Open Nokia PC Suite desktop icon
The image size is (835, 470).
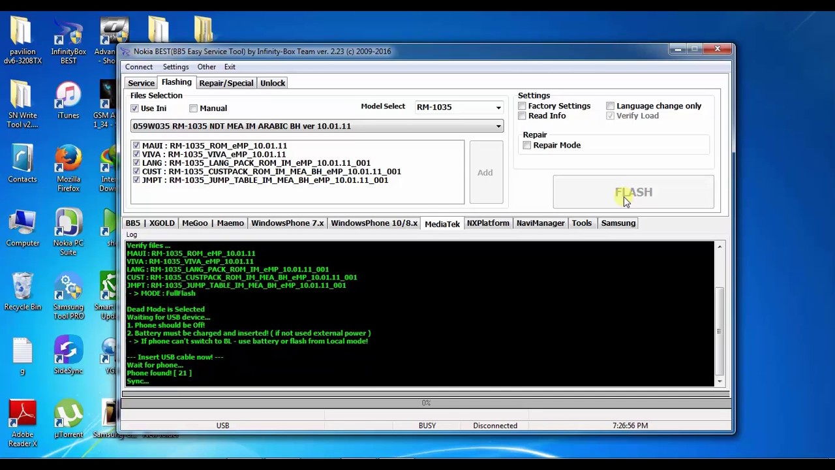point(68,232)
